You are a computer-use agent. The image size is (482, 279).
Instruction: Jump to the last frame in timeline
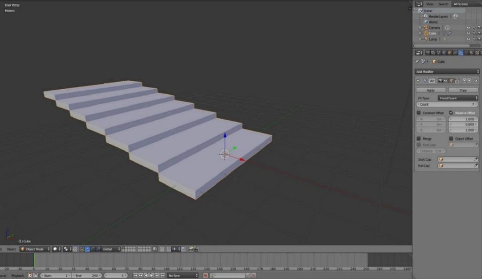(x=162, y=276)
